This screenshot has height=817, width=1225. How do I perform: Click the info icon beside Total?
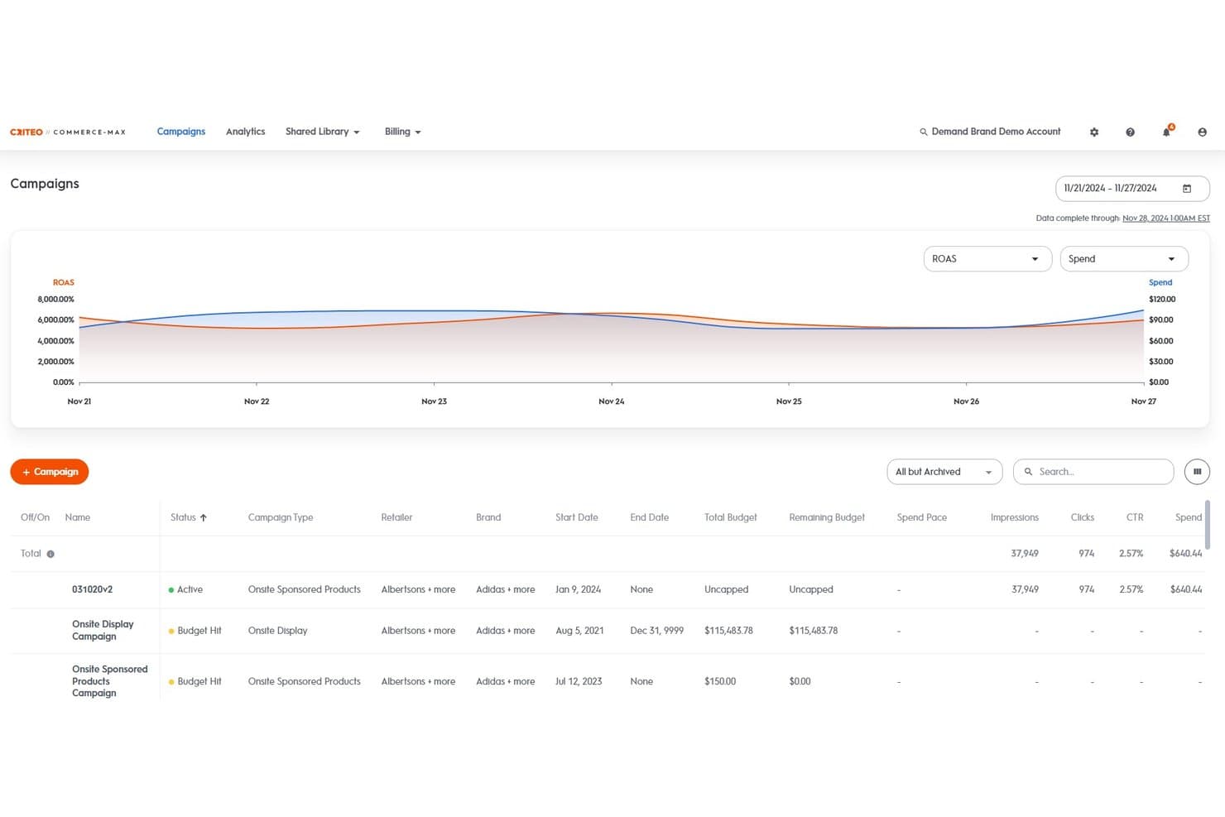pos(50,554)
